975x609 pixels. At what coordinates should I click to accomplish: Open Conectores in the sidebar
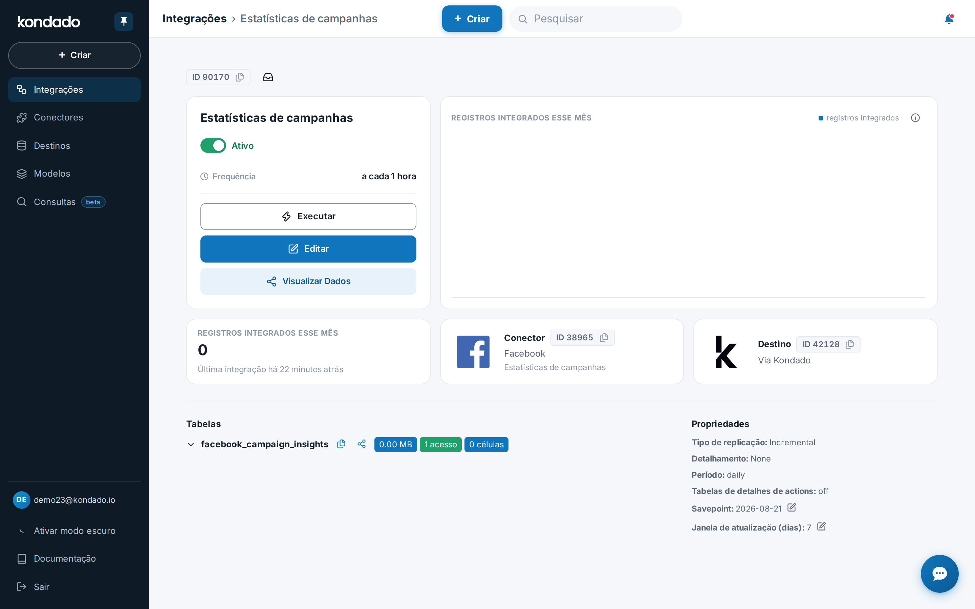[74, 117]
